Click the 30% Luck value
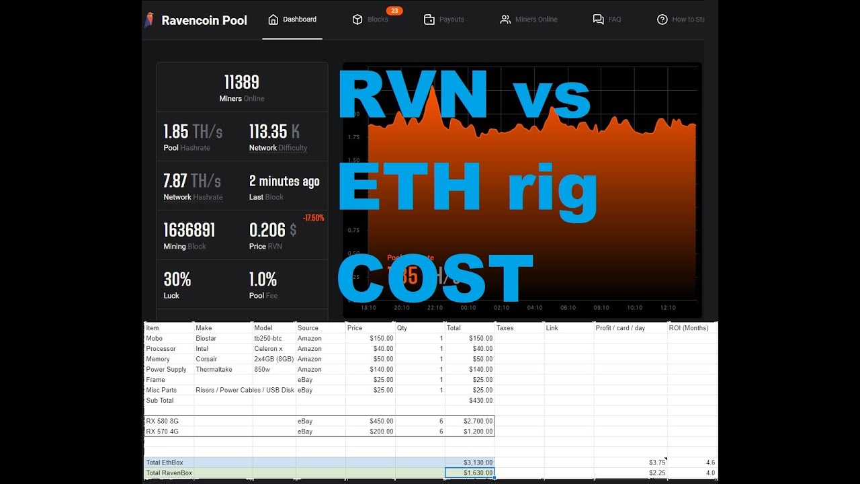 click(x=177, y=279)
